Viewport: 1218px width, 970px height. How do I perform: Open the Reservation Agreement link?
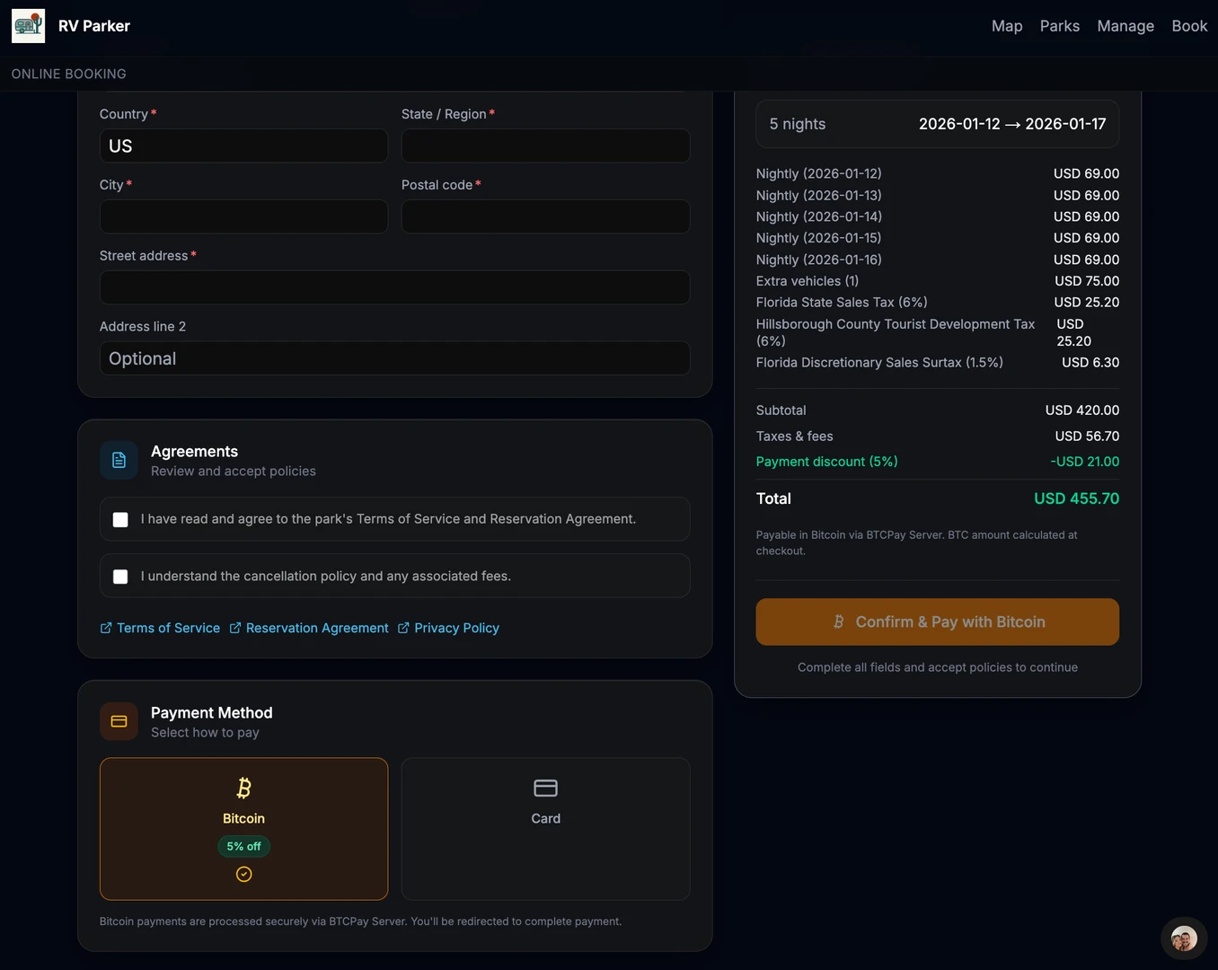[317, 628]
